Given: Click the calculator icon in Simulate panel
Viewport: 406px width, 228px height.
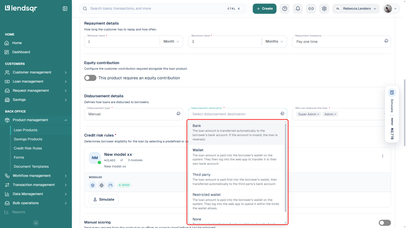Looking at the screenshot, I should (x=392, y=92).
